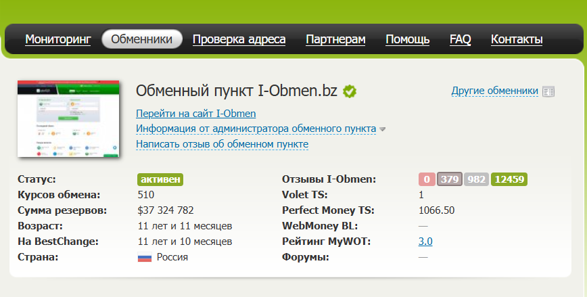Click the green verified checkmark badge
This screenshot has height=297, width=587.
pos(350,91)
